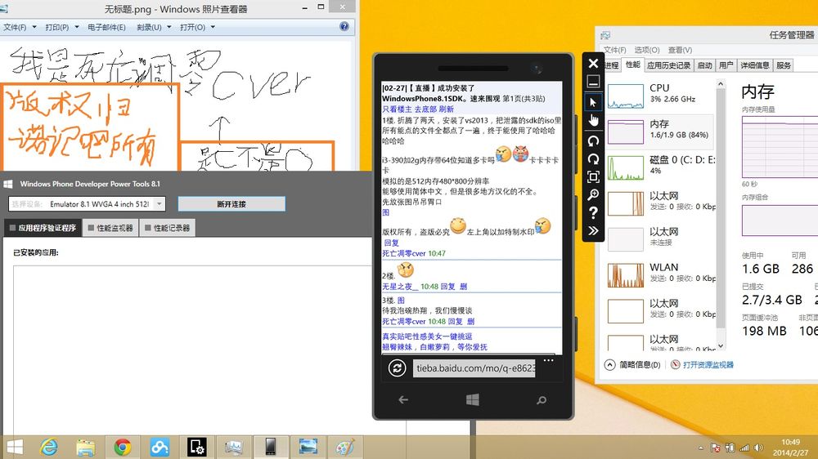Expand Emulator 8.1 WVGA device dropdown

click(160, 203)
